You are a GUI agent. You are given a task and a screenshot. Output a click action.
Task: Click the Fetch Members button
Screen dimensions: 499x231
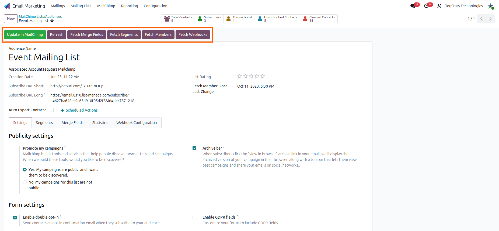click(x=158, y=35)
